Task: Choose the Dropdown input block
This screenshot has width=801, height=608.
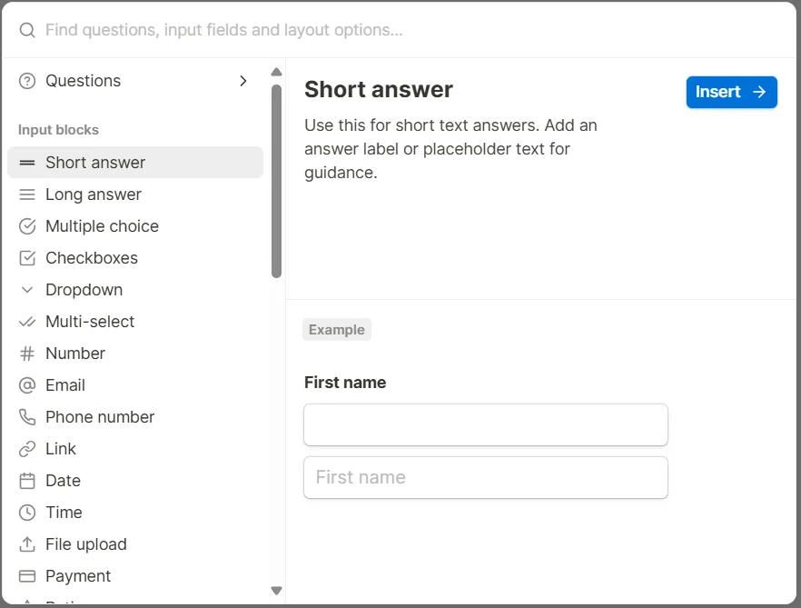Action: (84, 290)
